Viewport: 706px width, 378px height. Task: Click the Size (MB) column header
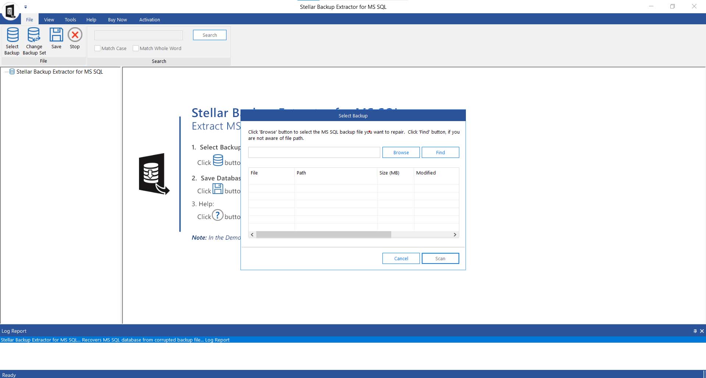click(396, 173)
